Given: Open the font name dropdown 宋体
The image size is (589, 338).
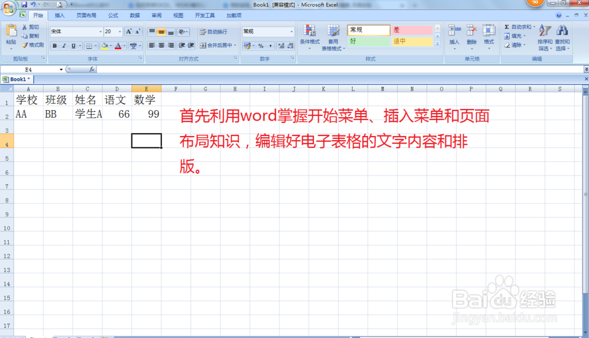Looking at the screenshot, I should point(101,32).
